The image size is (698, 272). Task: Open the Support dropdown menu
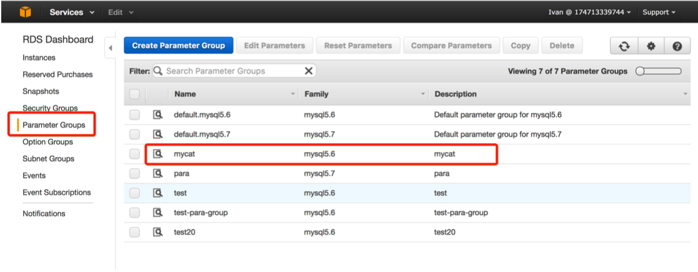[x=659, y=12]
